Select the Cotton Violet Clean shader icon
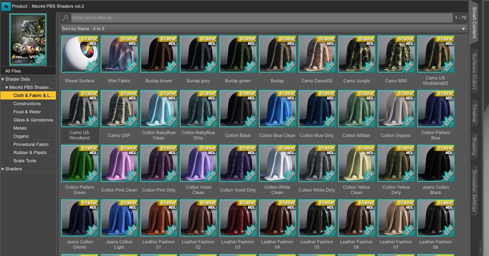Viewport: 489px width, 256px height. click(x=198, y=163)
